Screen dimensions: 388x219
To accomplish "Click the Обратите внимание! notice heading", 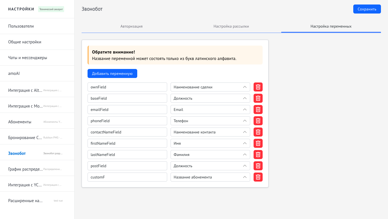I will point(114,52).
